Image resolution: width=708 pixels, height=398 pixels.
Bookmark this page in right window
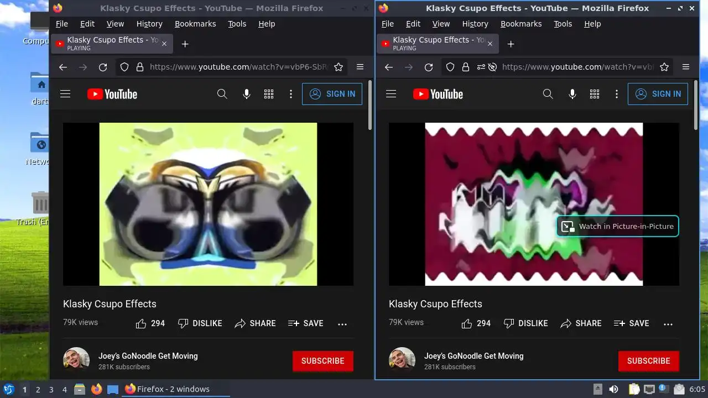pyautogui.click(x=664, y=67)
